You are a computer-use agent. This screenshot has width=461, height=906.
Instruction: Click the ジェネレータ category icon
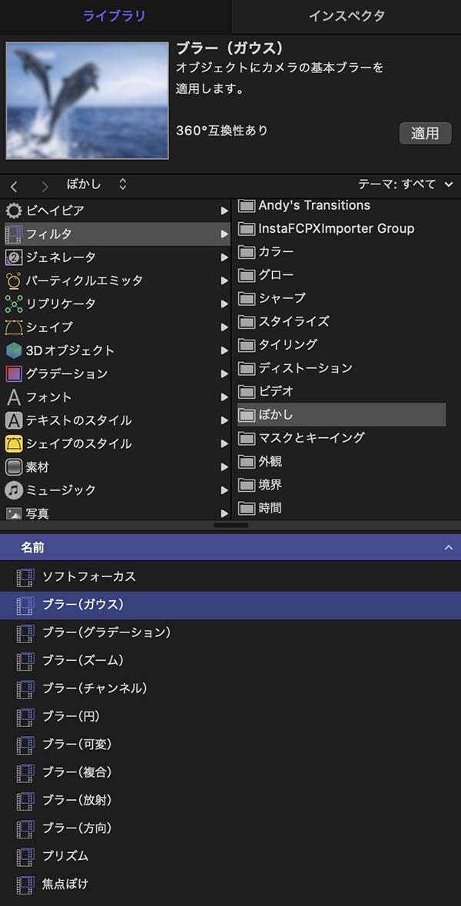pyautogui.click(x=14, y=257)
